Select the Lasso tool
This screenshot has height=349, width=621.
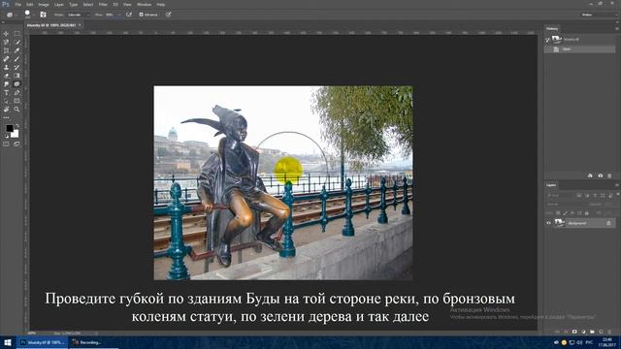pyautogui.click(x=7, y=42)
